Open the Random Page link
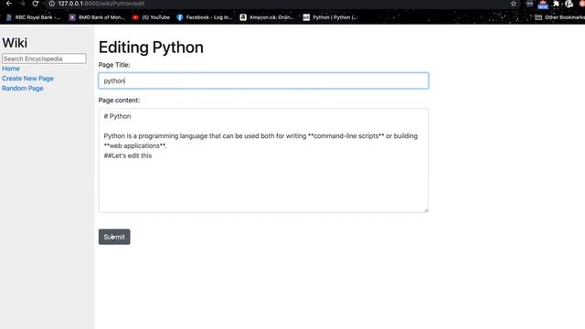Viewport: 585px width, 329px height. pyautogui.click(x=23, y=89)
